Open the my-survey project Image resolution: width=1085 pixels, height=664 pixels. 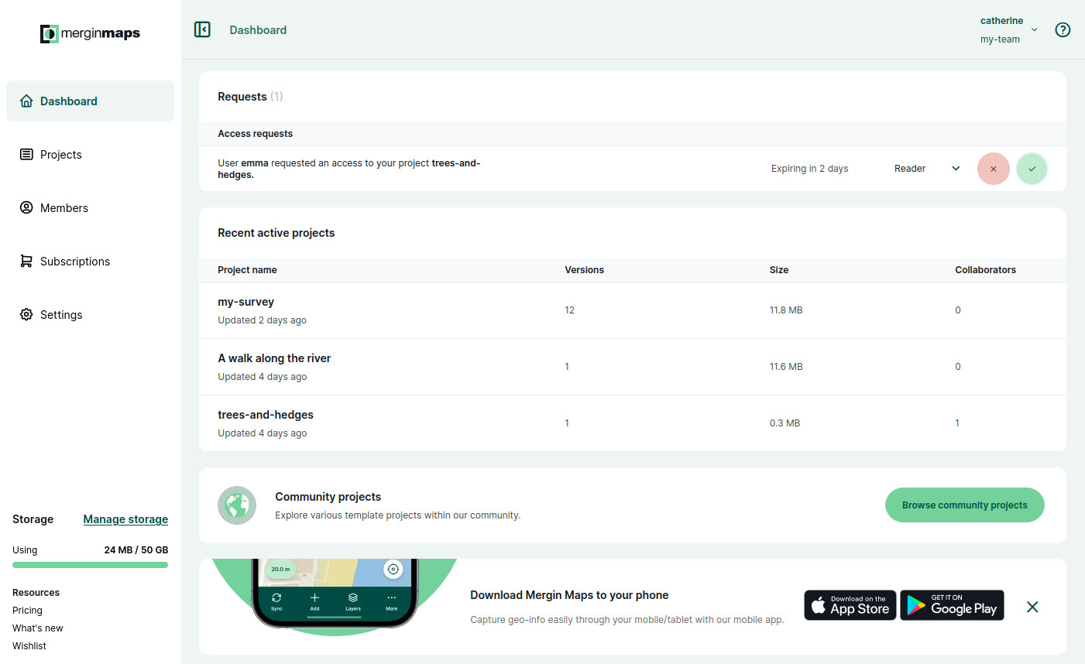click(x=633, y=310)
